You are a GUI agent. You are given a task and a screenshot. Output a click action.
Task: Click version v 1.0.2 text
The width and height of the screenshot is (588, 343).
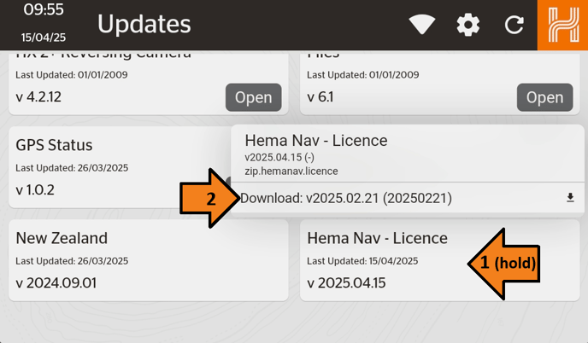[x=35, y=190]
